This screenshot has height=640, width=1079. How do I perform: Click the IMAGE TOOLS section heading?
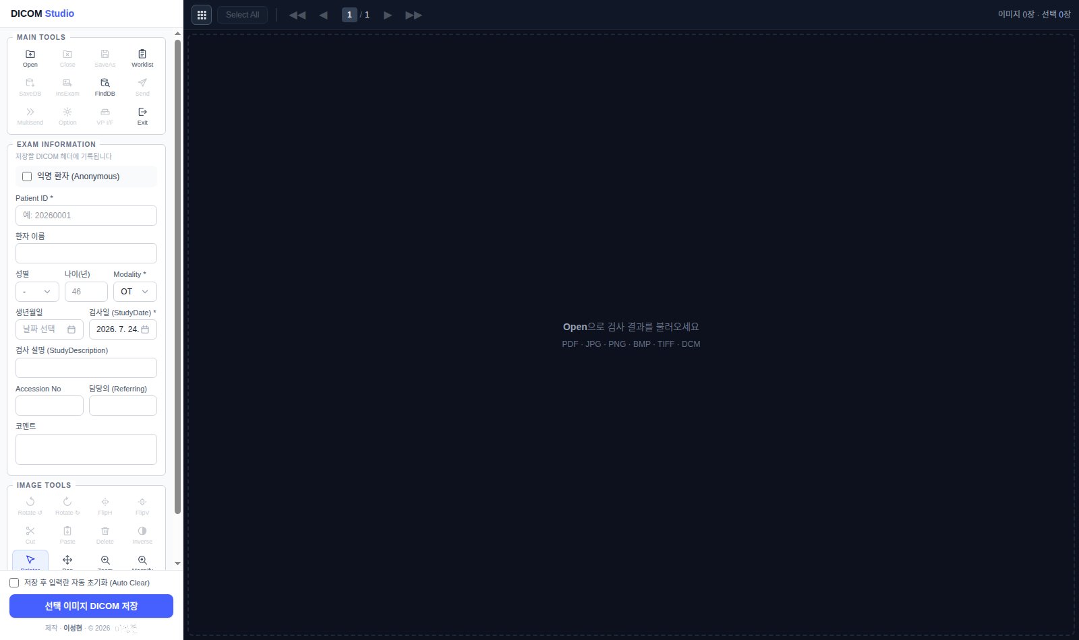tap(44, 485)
